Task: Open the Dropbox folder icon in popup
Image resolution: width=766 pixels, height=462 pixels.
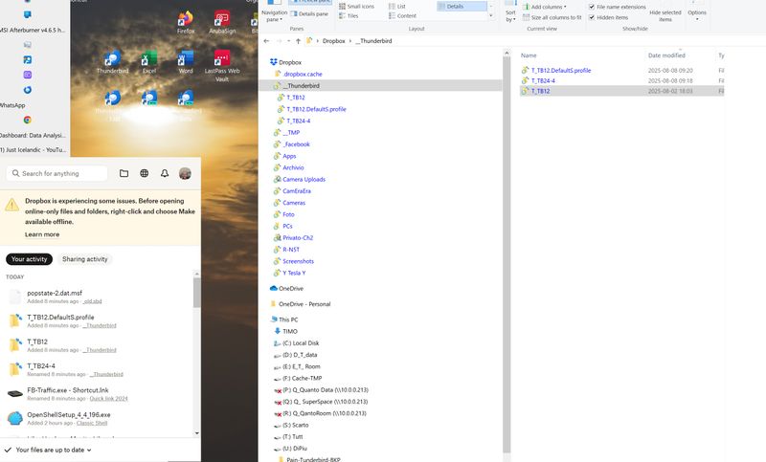Action: coord(124,173)
